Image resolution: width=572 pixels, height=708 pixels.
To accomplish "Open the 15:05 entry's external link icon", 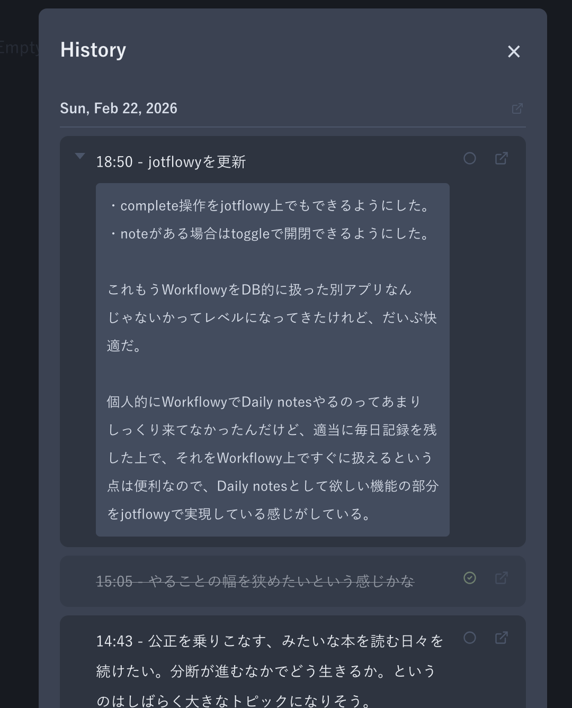I will click(x=501, y=578).
